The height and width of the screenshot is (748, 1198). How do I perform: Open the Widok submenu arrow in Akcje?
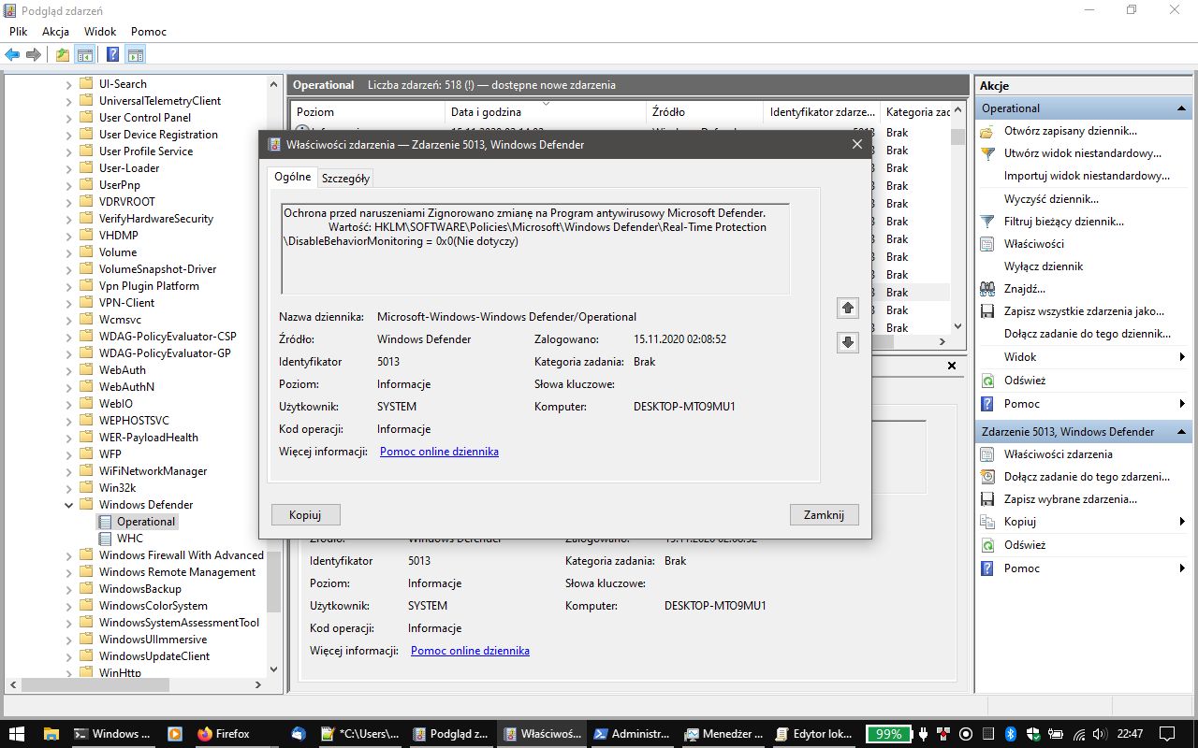coord(1182,357)
